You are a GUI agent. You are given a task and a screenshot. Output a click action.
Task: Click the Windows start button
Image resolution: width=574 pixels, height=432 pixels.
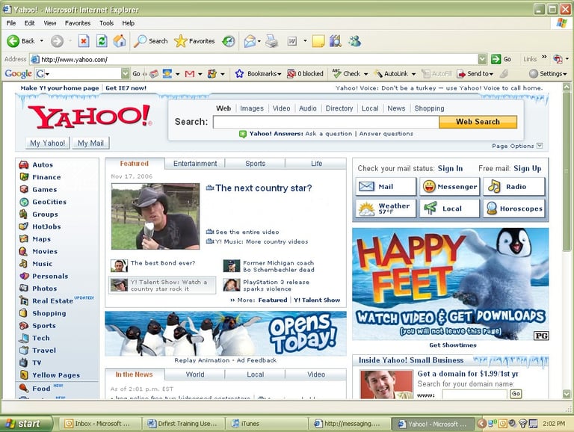click(x=26, y=424)
